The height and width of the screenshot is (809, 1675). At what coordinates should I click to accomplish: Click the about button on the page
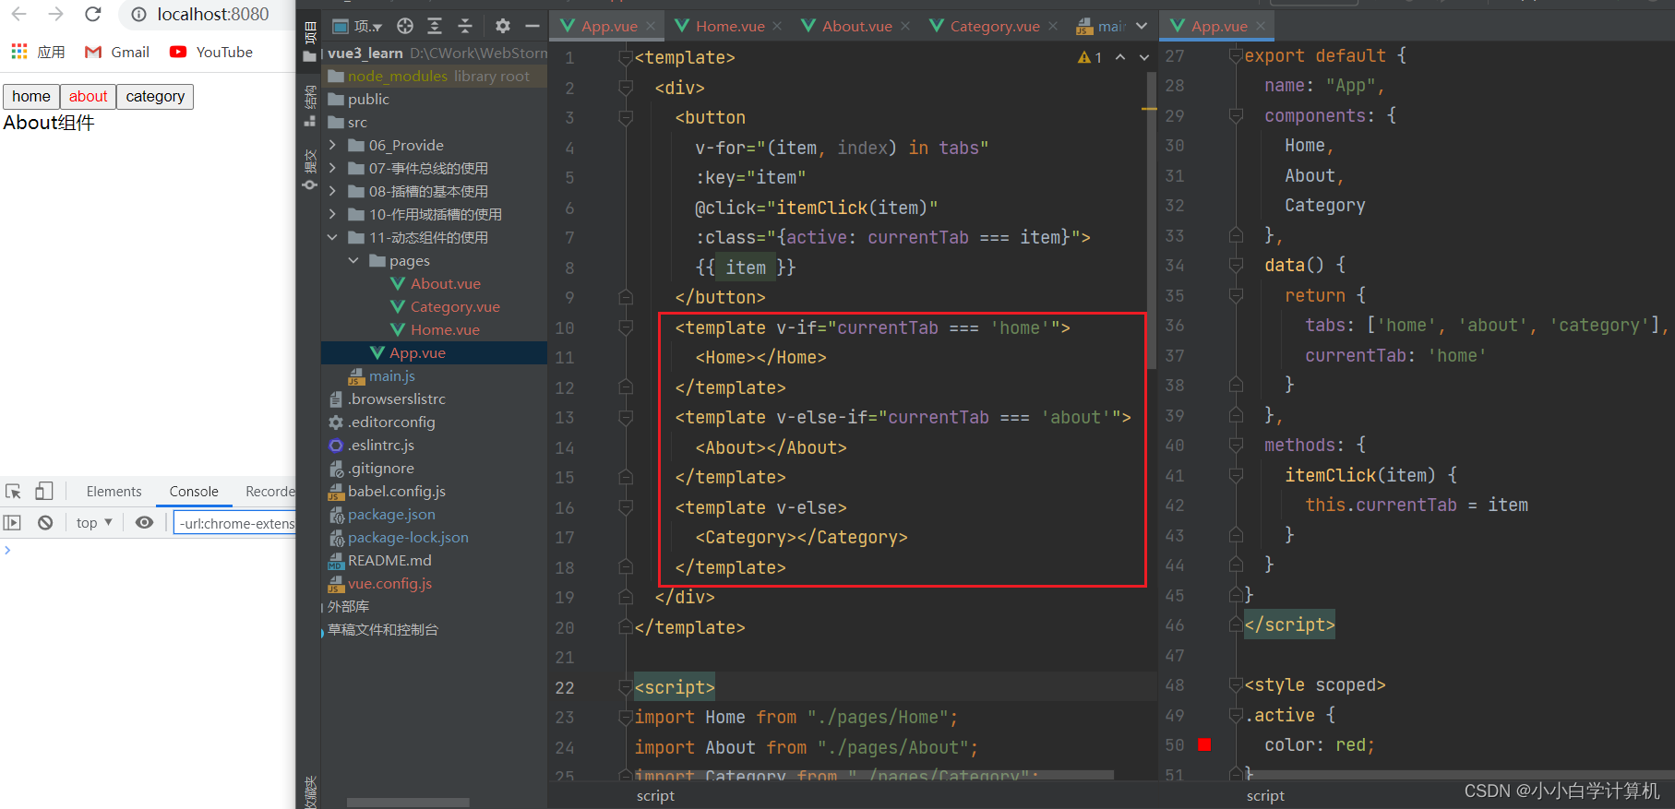pos(89,96)
